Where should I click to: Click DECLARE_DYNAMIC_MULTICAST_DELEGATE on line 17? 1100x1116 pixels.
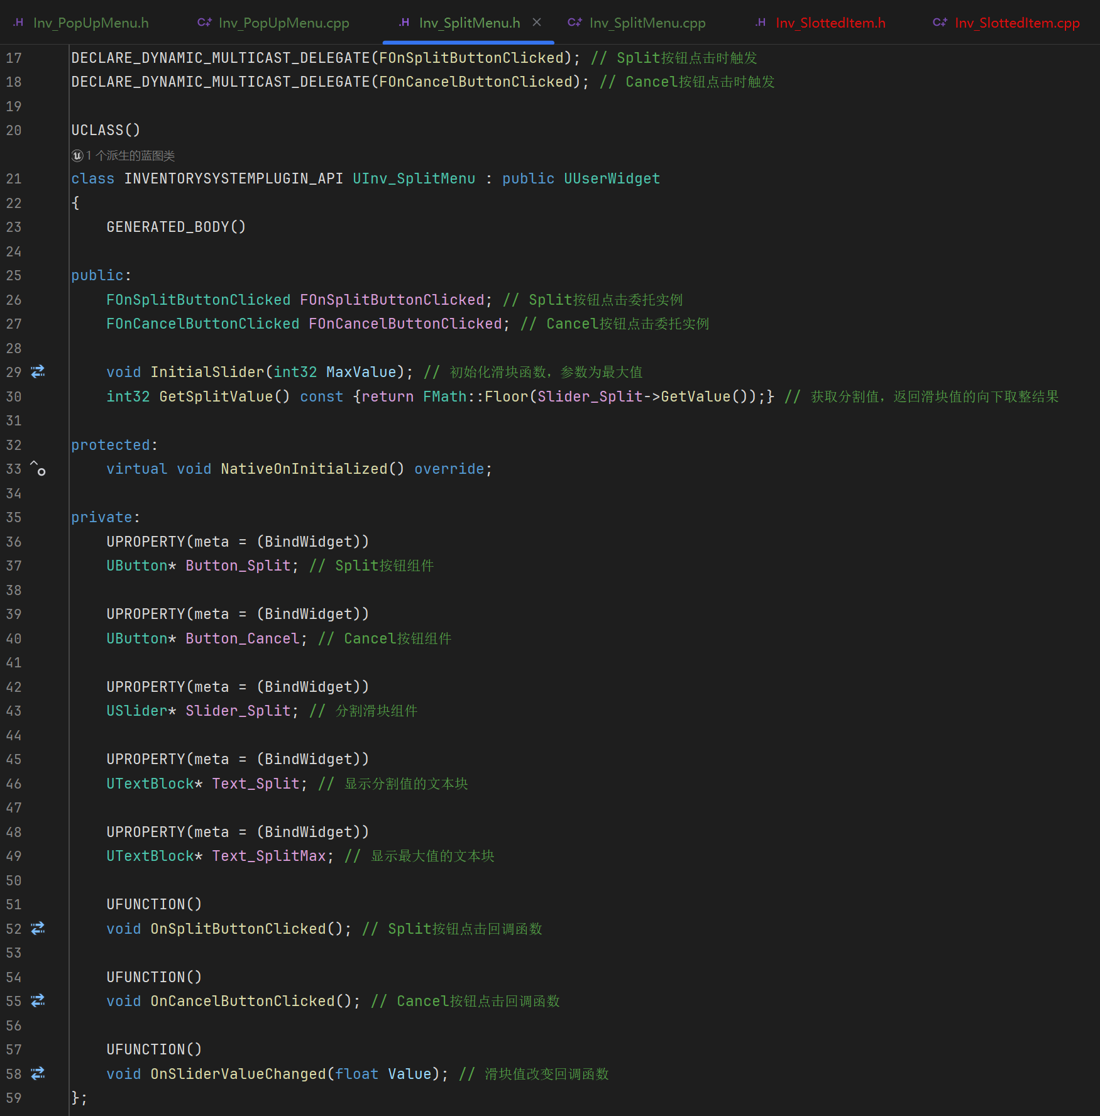pos(221,58)
